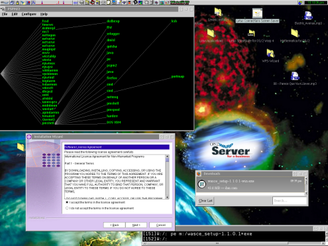Select 'dhcpcd' process node

coord(47,92)
